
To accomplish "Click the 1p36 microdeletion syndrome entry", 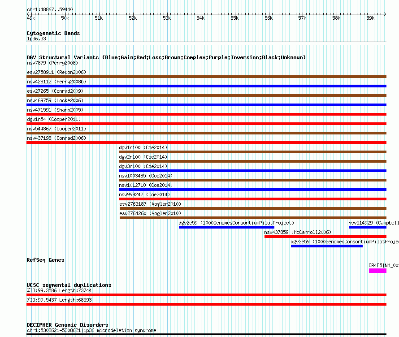I will click(91, 330).
